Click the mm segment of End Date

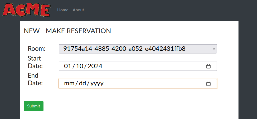point(69,84)
